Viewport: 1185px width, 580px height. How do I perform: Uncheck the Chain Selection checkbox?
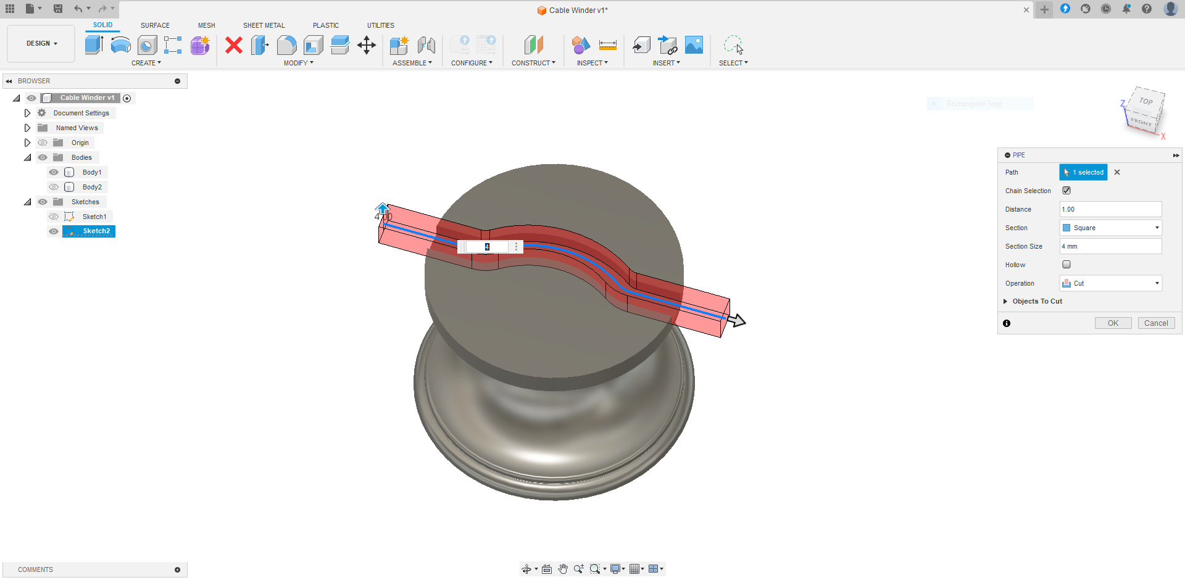[1066, 191]
